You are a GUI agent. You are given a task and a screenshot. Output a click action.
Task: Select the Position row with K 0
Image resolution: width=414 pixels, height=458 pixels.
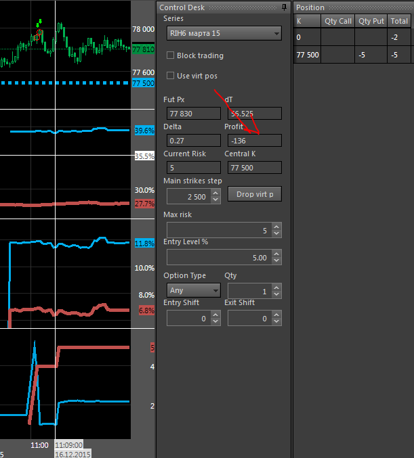click(352, 37)
